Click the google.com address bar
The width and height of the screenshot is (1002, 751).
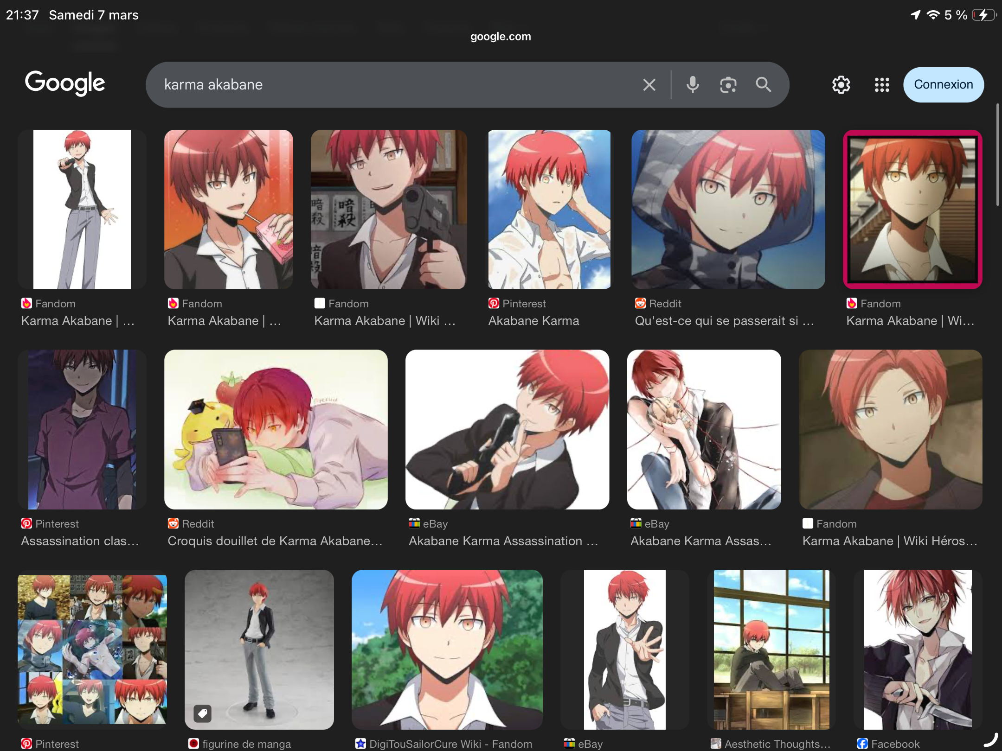[x=501, y=37]
